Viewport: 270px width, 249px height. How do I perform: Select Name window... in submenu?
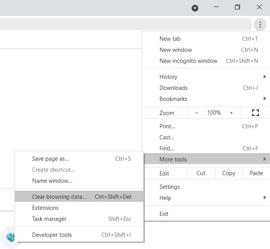pyautogui.click(x=79, y=181)
